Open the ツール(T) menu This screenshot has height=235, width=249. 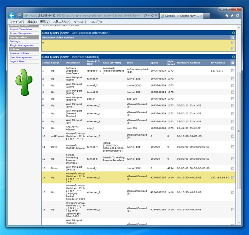pyautogui.click(x=80, y=22)
